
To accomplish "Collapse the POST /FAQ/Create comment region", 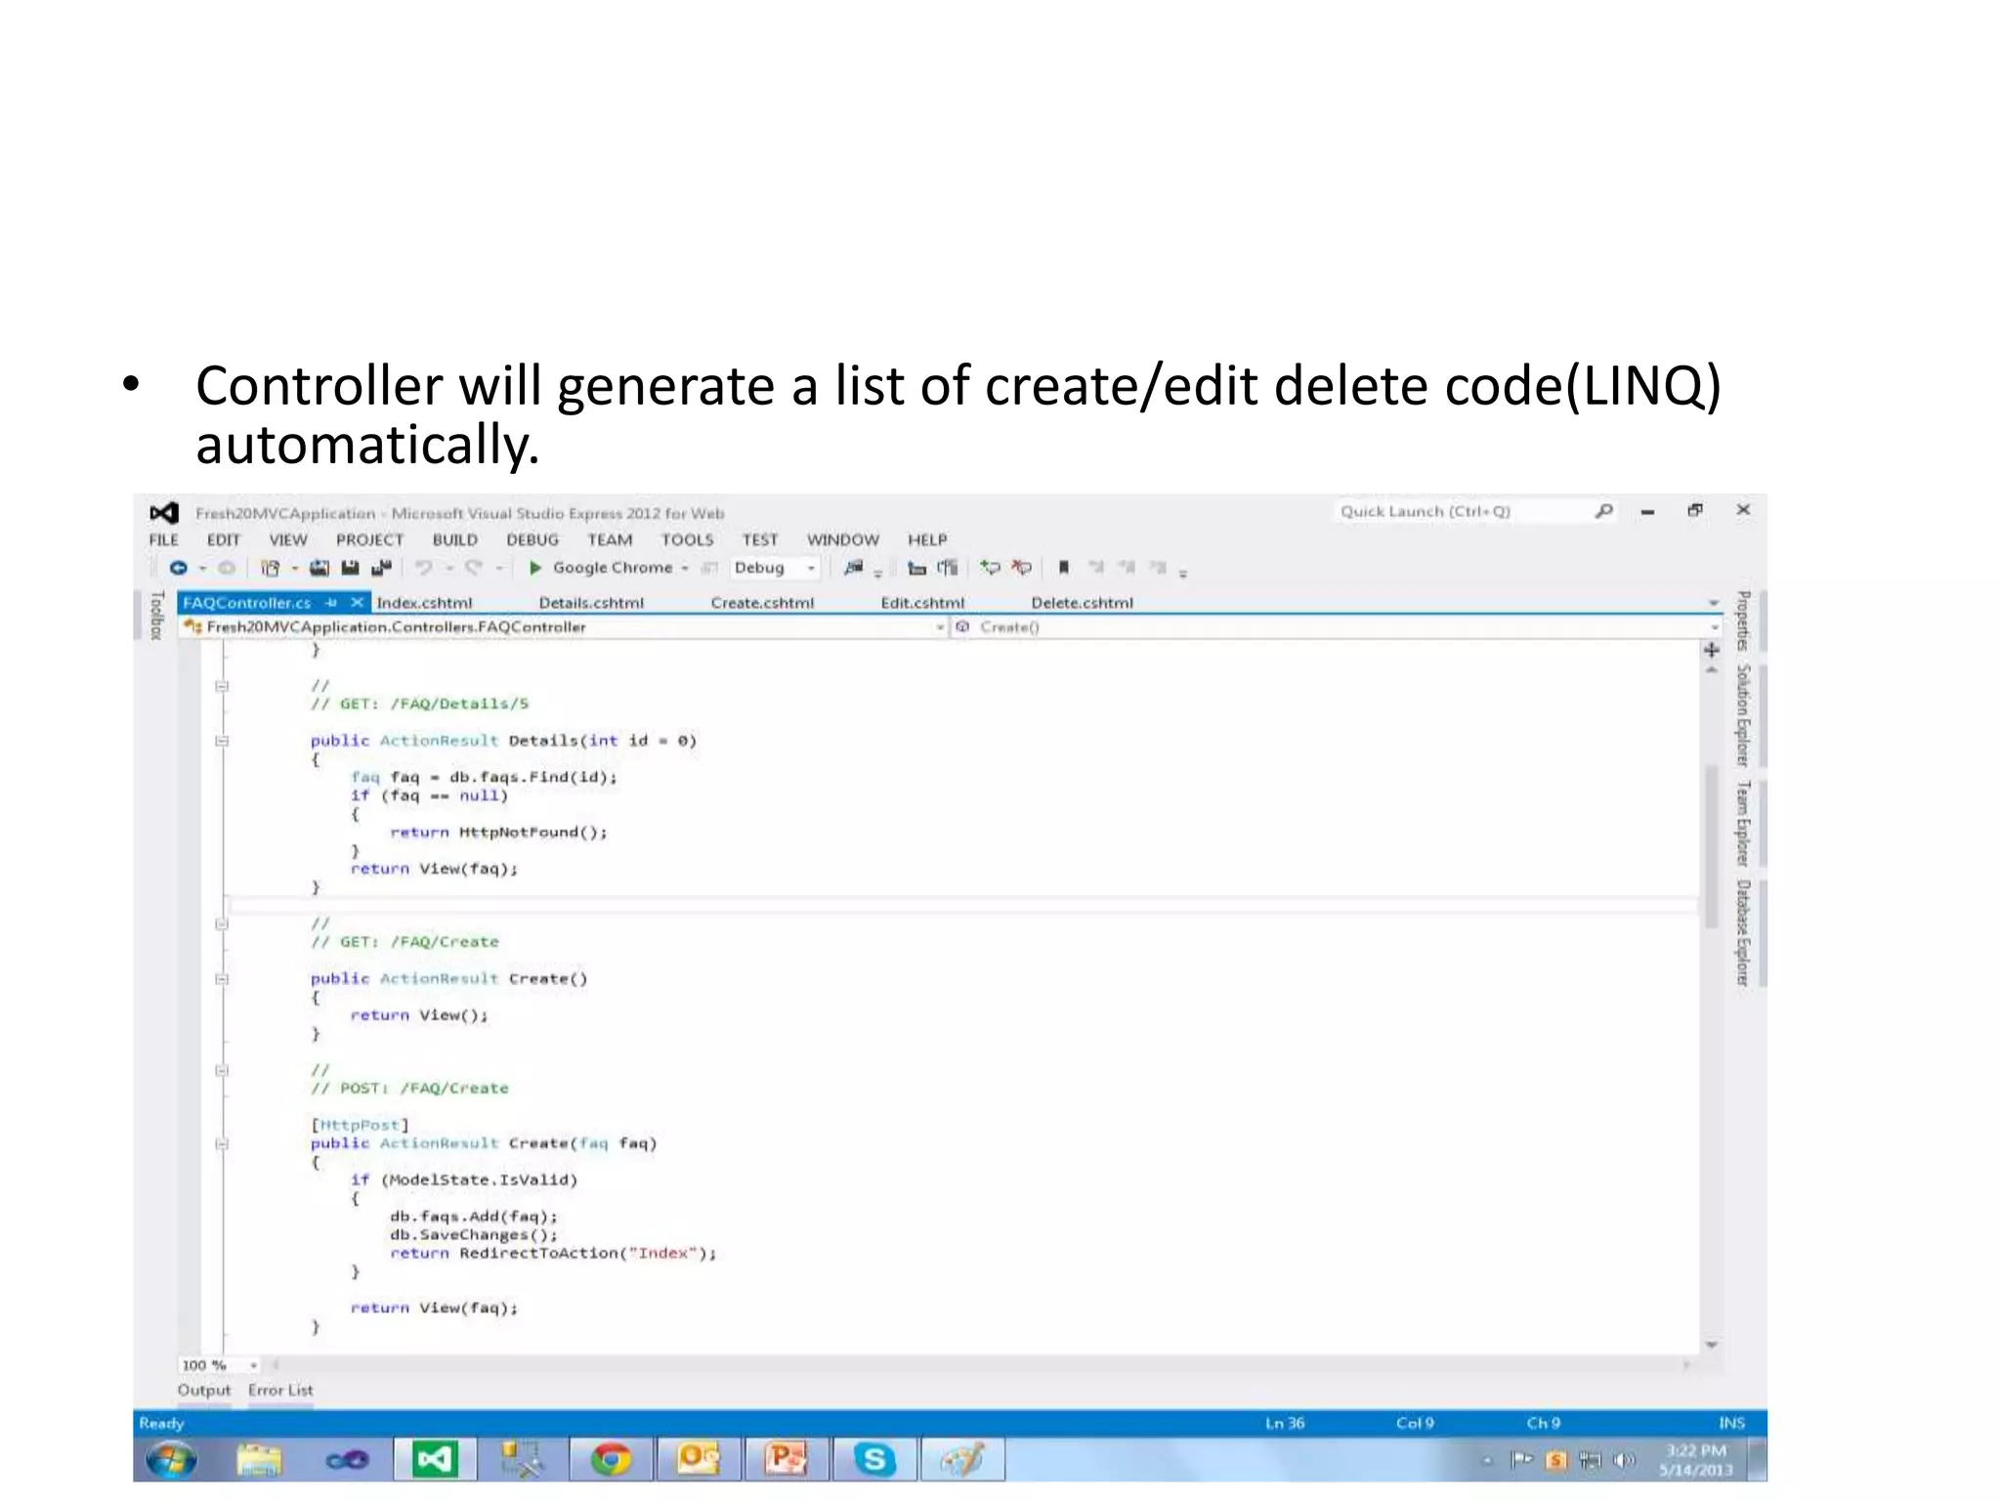I will pos(222,1070).
